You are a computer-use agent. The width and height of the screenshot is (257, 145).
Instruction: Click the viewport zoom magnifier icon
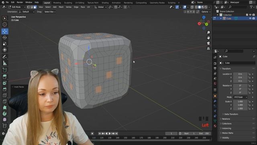pyautogui.click(x=208, y=32)
